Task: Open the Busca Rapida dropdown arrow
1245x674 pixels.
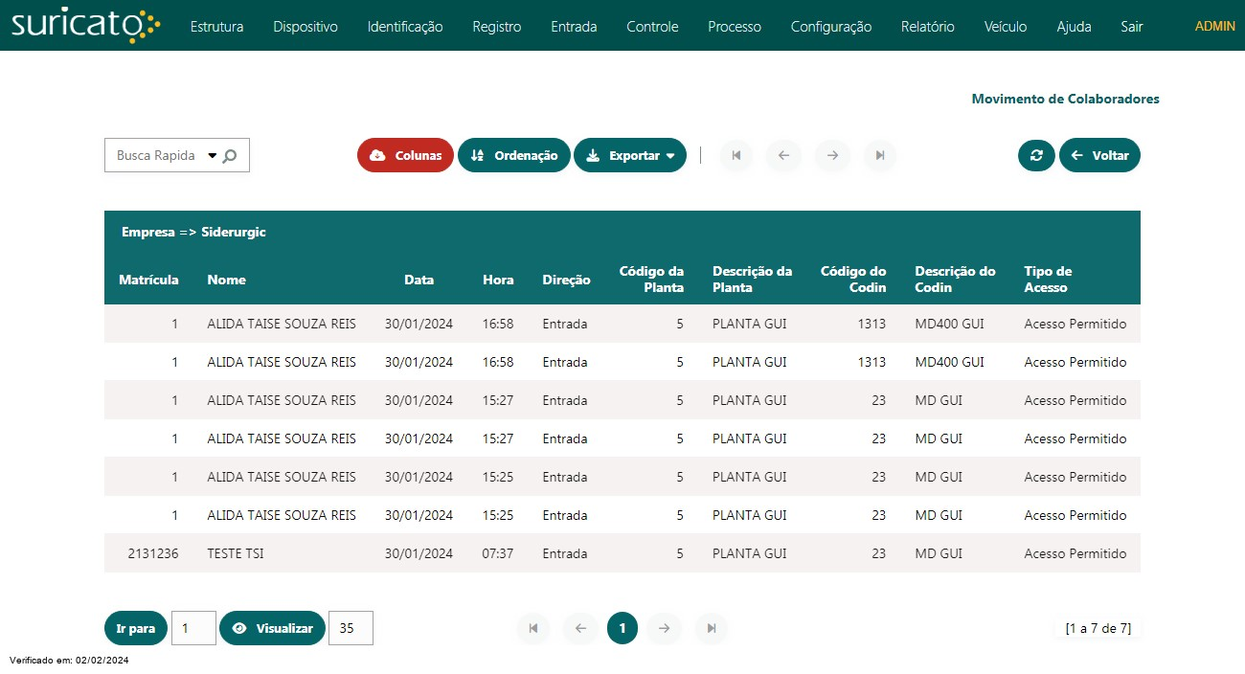Action: tap(212, 156)
